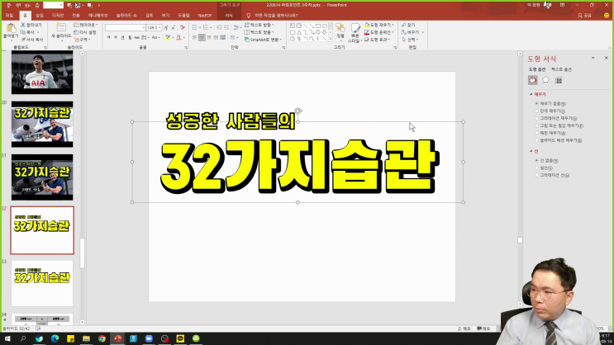Open the File (파일) tab

coord(9,15)
